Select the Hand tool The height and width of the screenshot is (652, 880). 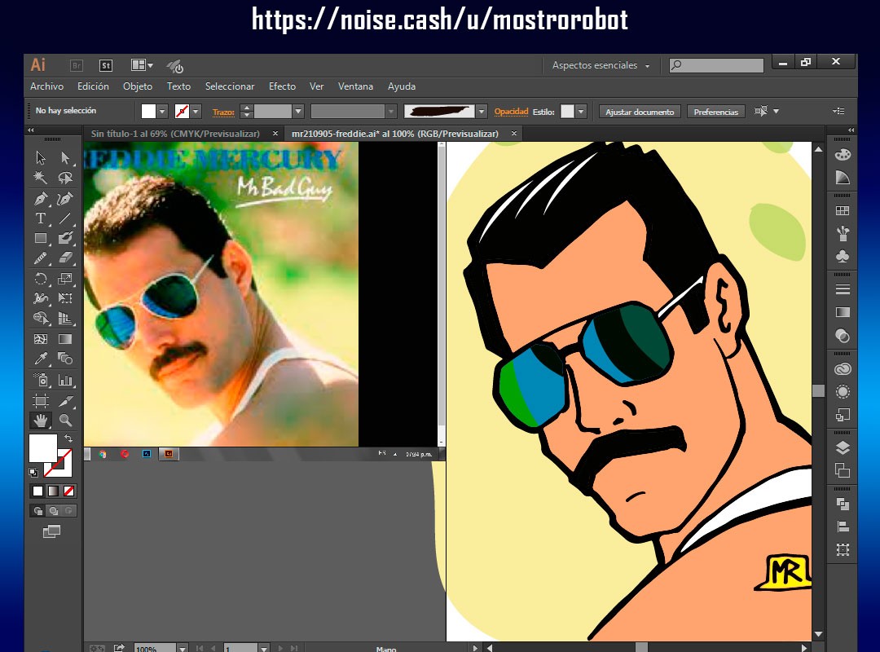click(41, 420)
